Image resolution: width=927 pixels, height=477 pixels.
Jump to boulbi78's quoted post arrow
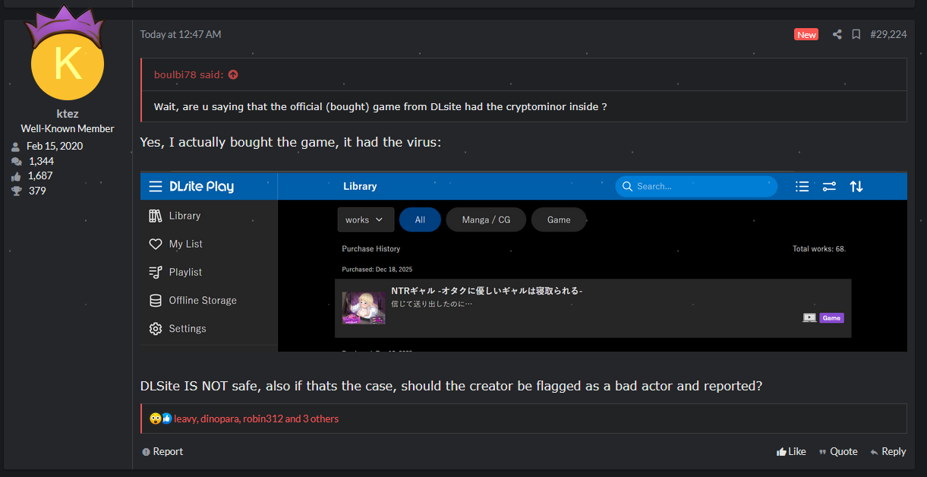pyautogui.click(x=233, y=74)
